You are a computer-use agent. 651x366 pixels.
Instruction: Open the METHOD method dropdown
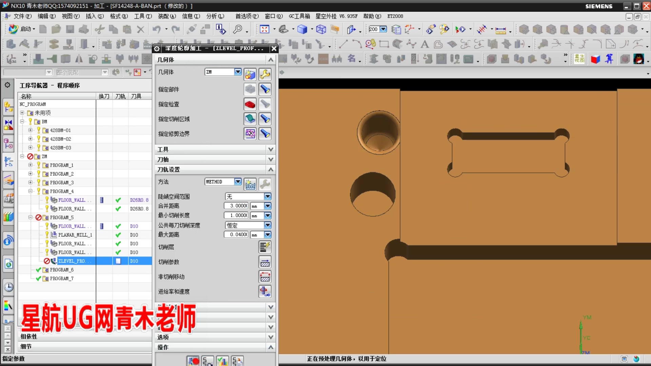point(237,182)
